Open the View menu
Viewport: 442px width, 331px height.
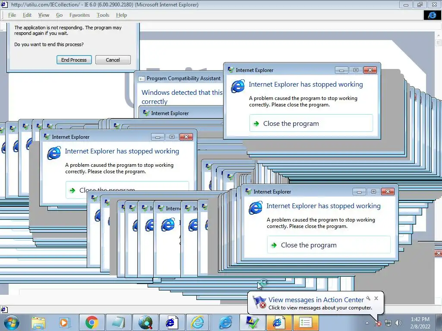point(44,15)
